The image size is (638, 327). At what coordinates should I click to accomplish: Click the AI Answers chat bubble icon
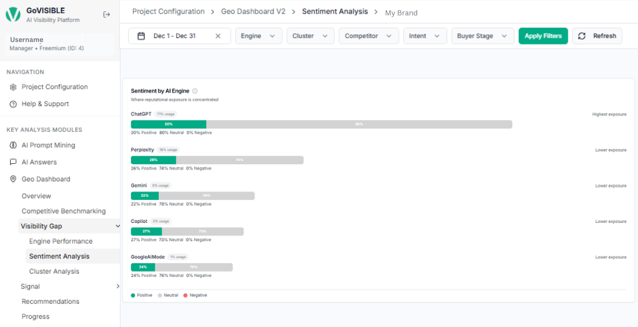pyautogui.click(x=13, y=162)
